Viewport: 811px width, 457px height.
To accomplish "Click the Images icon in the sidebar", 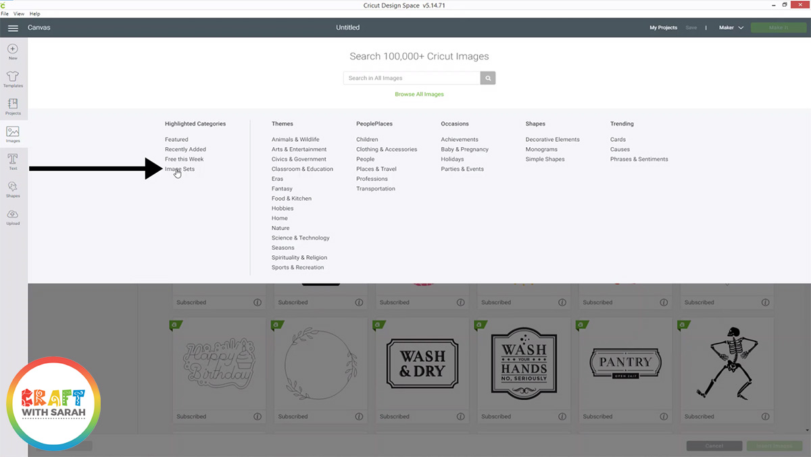I will (x=12, y=132).
